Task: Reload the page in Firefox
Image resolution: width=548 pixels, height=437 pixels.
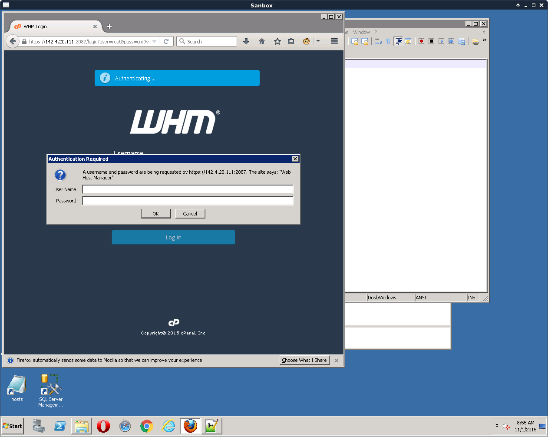Action: pos(166,41)
